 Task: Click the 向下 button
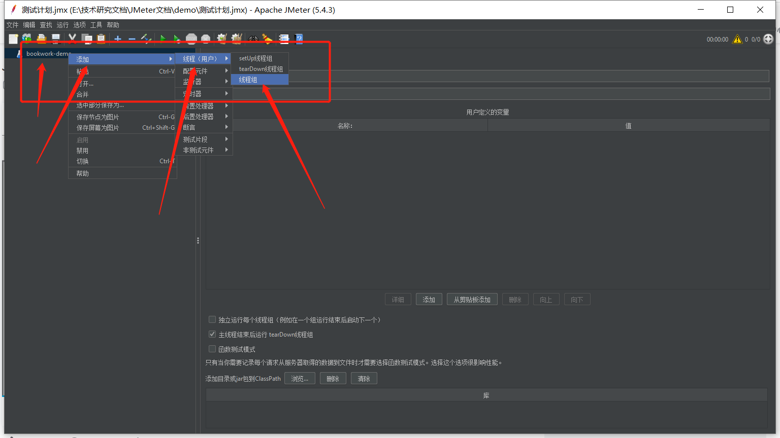coord(577,300)
